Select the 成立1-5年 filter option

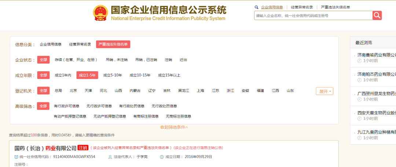(87, 75)
